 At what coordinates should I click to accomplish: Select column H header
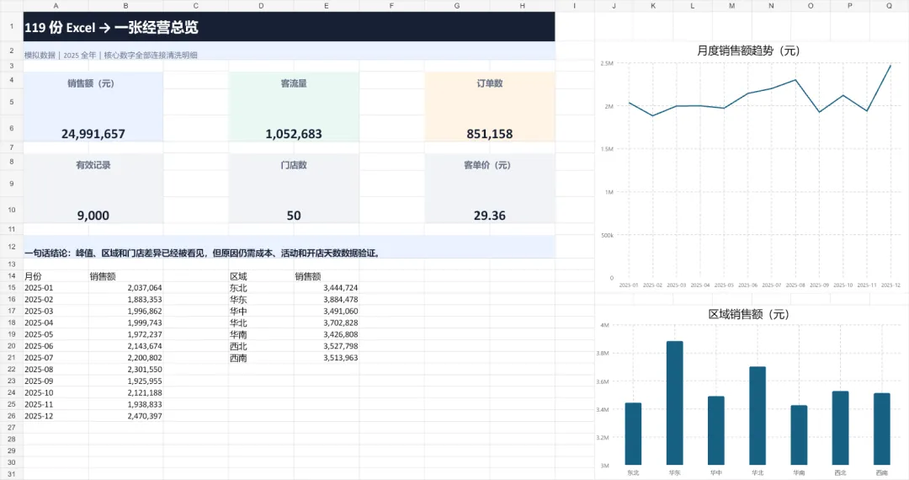(523, 5)
